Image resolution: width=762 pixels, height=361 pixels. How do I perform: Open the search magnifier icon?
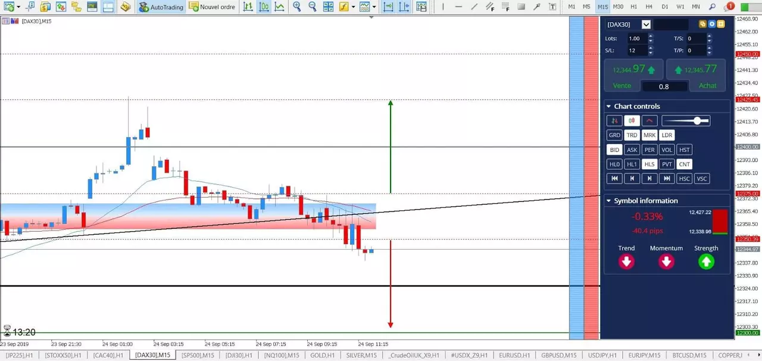712,7
